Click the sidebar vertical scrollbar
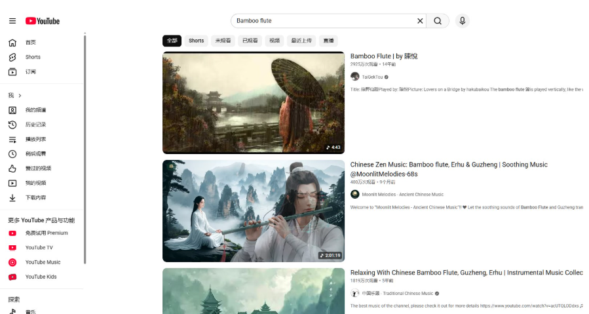The width and height of the screenshot is (589, 314). point(85,149)
